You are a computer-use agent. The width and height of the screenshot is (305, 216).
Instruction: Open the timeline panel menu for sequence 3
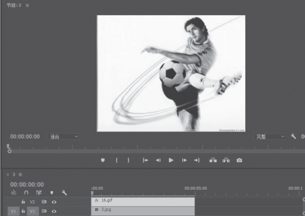[21, 174]
